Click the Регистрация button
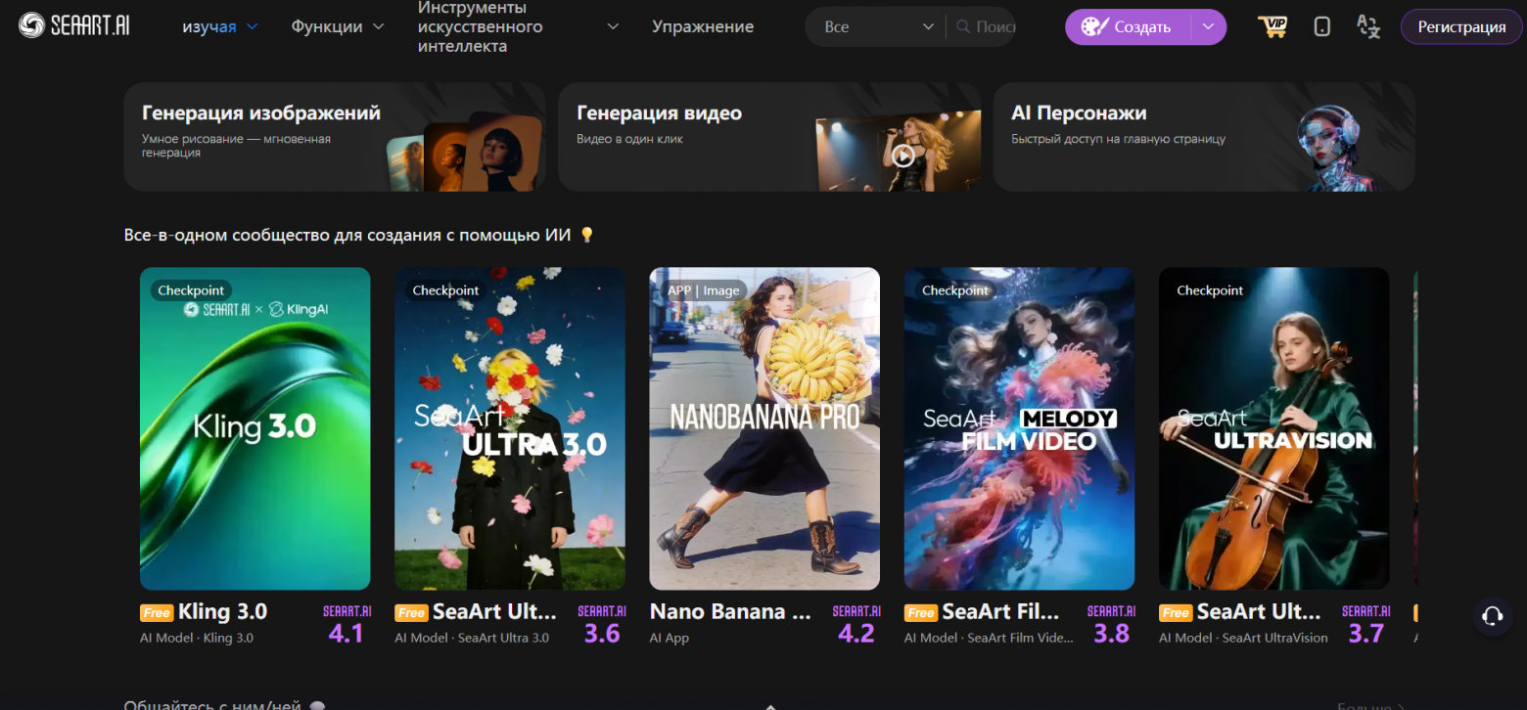1527x710 pixels. point(1461,26)
